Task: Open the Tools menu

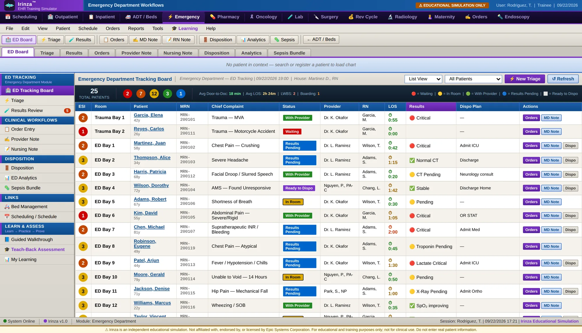Action: 157,29
